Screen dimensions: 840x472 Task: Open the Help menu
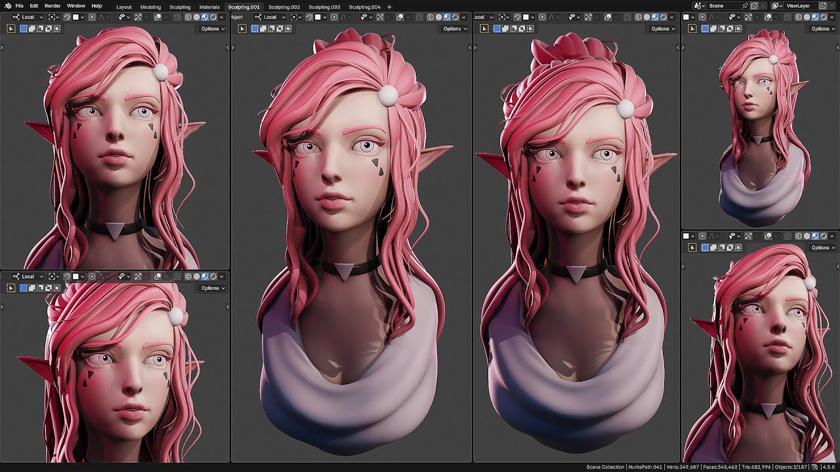point(96,6)
